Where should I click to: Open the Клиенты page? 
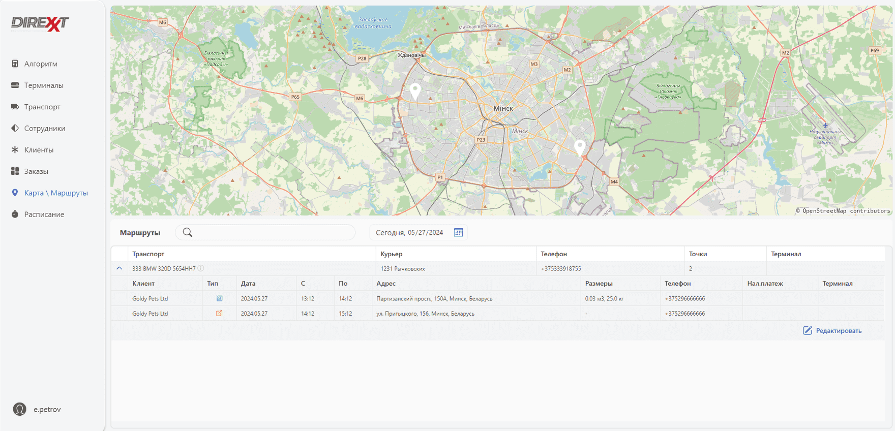[x=39, y=150]
